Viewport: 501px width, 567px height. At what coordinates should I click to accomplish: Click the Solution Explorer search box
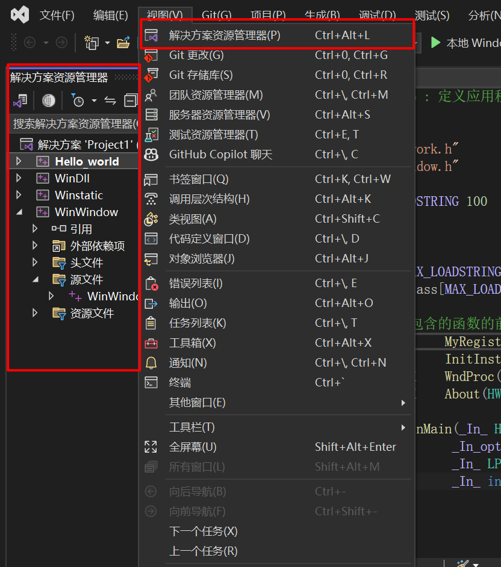tap(72, 124)
